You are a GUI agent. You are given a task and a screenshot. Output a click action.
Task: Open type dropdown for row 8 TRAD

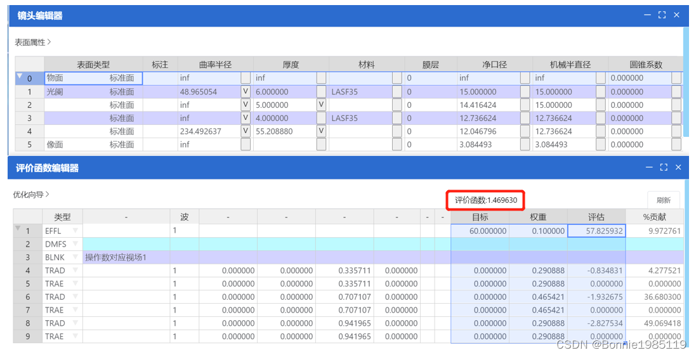click(x=75, y=323)
